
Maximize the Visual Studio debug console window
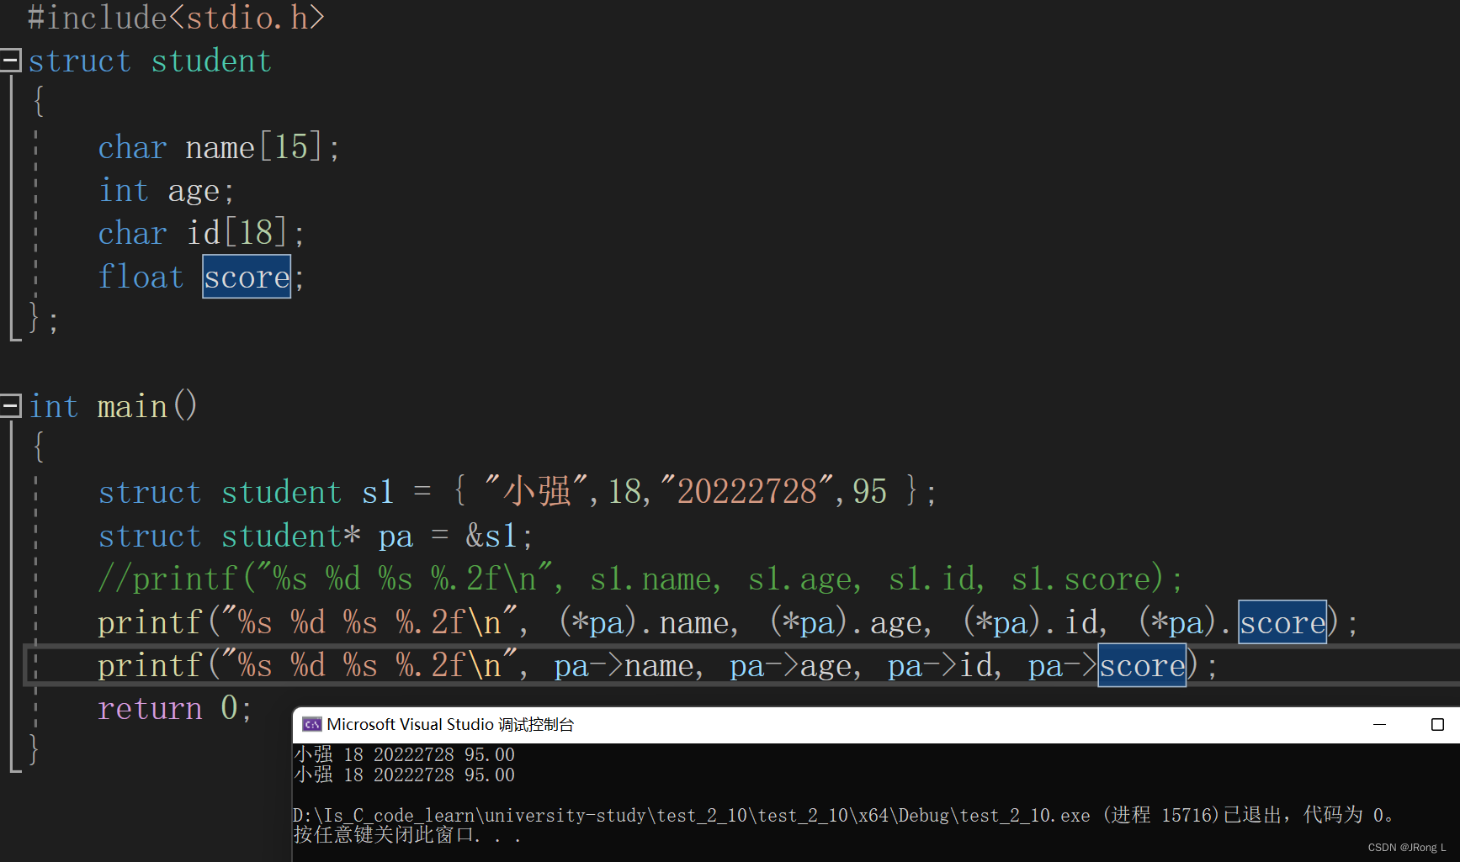click(1437, 724)
